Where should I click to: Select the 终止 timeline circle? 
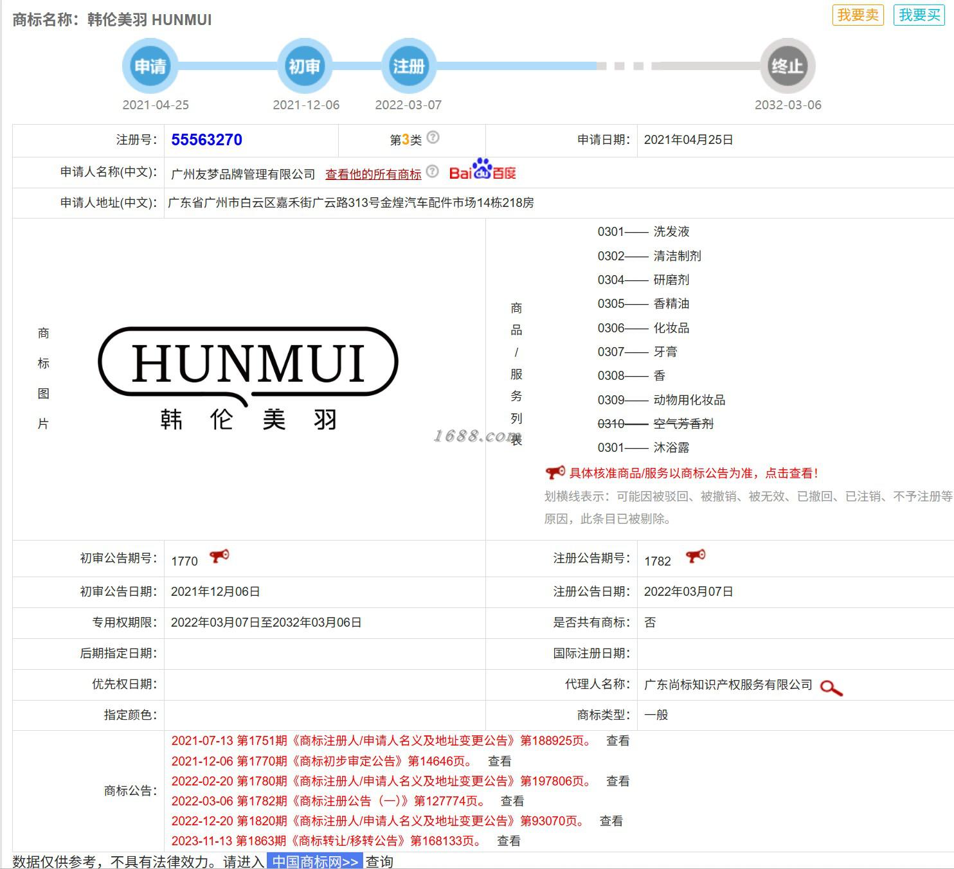[x=788, y=66]
